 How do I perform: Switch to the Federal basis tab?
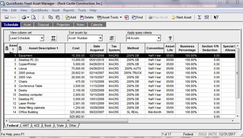pyautogui.click(x=12, y=125)
